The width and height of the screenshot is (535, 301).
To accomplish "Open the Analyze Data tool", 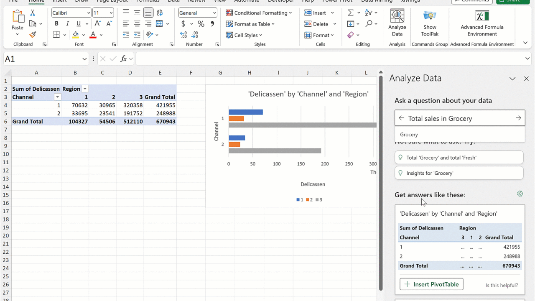I will [x=397, y=23].
